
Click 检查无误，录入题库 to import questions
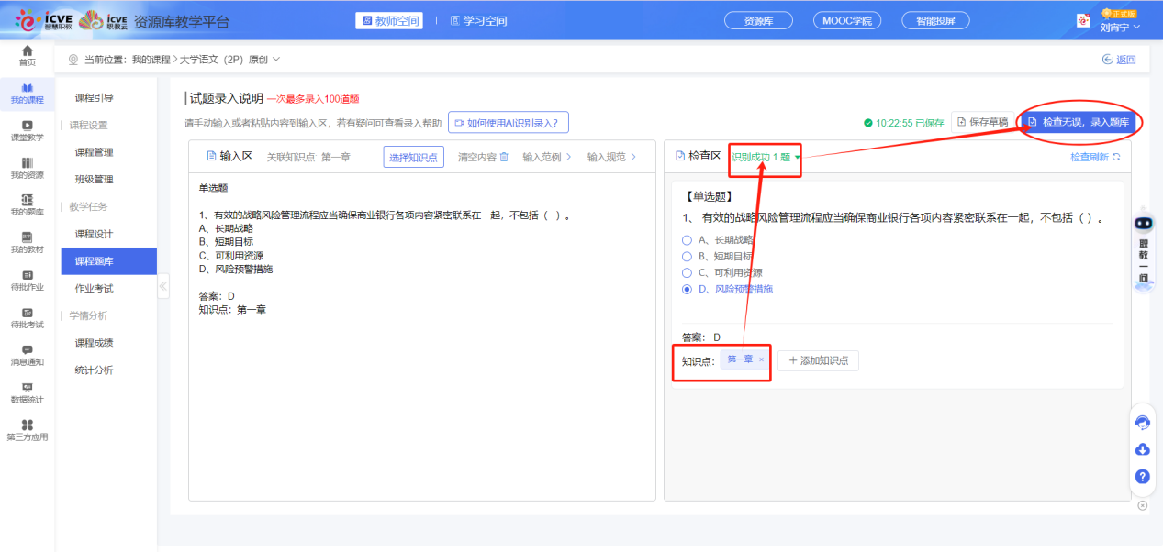(1079, 121)
